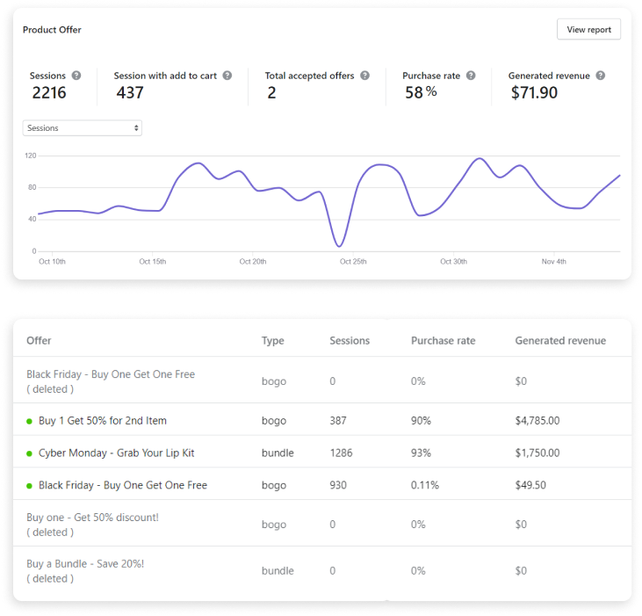Screen dimensions: 642x616
Task: Select the active Black Friday Buy One Get One Free offer
Action: pyautogui.click(x=122, y=485)
